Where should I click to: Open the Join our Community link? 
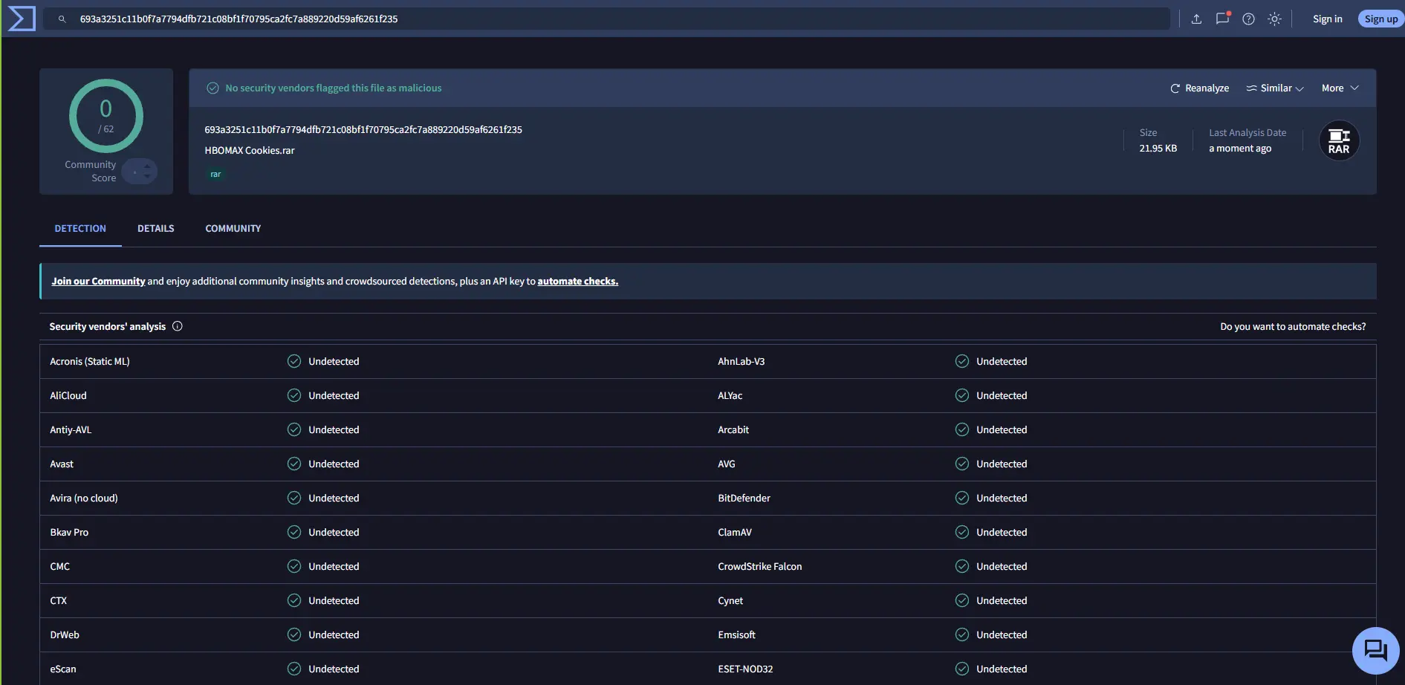(98, 282)
